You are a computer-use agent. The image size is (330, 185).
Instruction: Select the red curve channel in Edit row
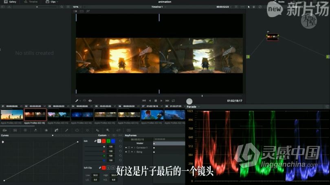pos(104,141)
